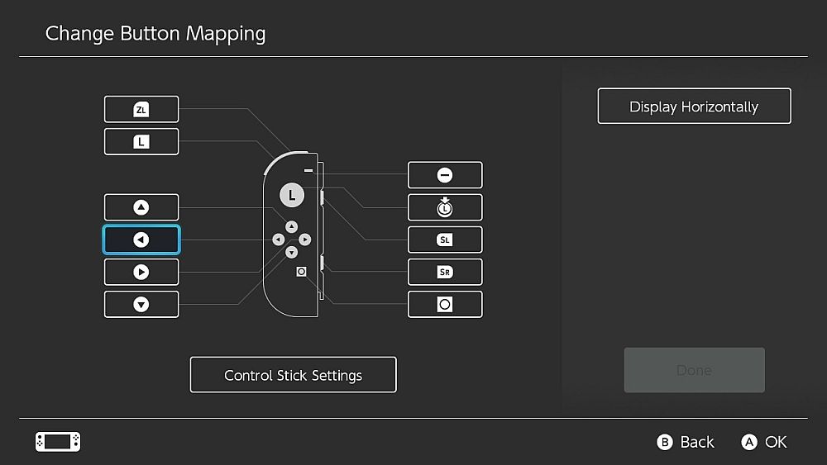Screen dimensions: 827x465
Task: Click the greyed-out Done button
Action: pyautogui.click(x=694, y=370)
